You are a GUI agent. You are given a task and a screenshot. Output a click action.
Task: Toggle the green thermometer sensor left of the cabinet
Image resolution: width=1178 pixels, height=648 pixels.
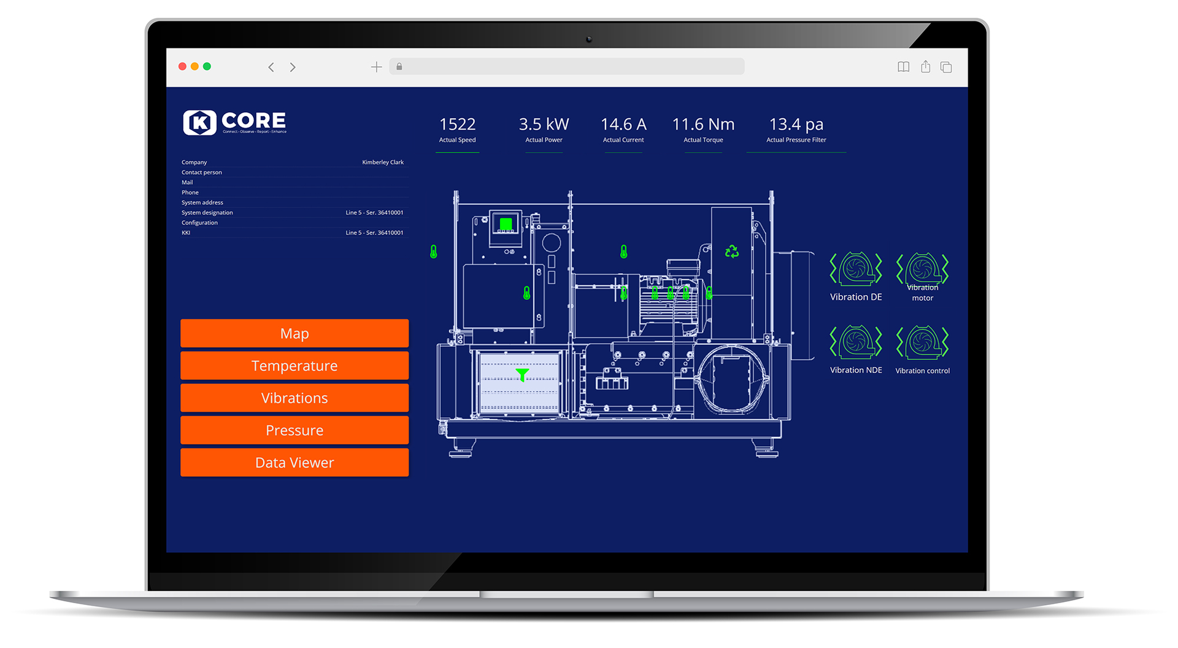(434, 252)
